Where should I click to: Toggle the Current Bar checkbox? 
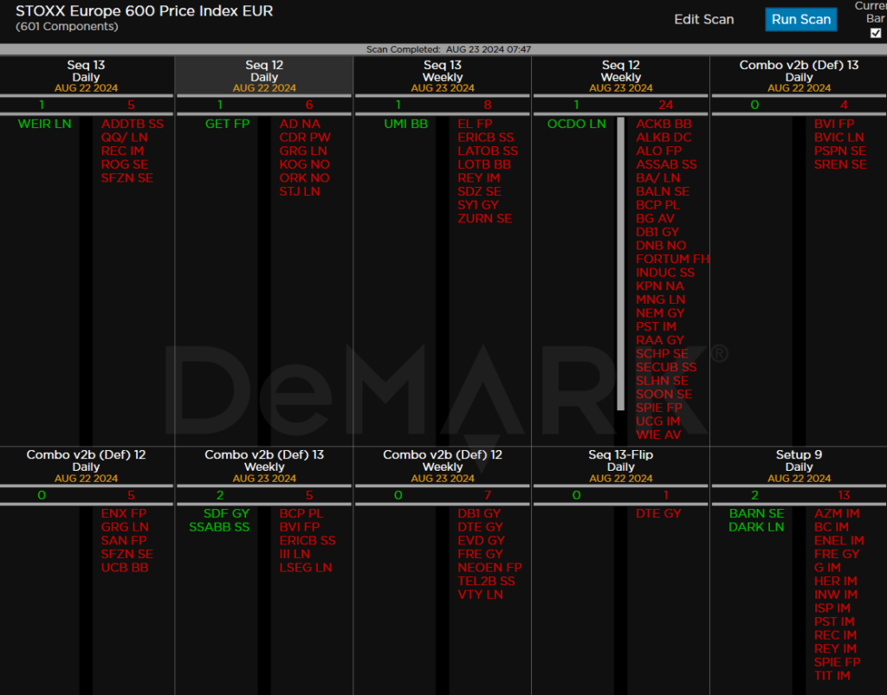[876, 33]
